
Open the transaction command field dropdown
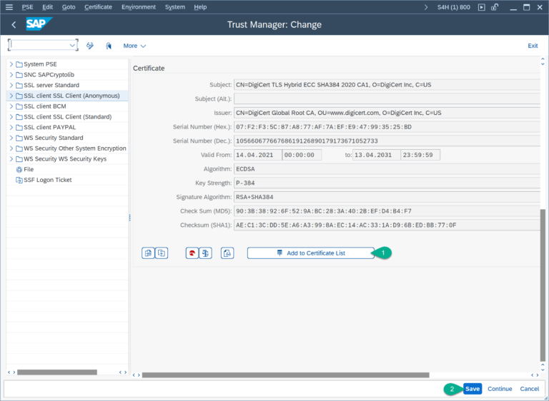coord(72,46)
